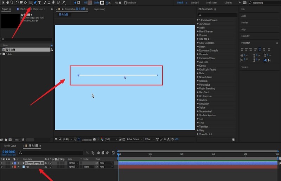The width and height of the screenshot is (281, 181).
Task: Open the Active Camera view dropdown
Action: 134,139
